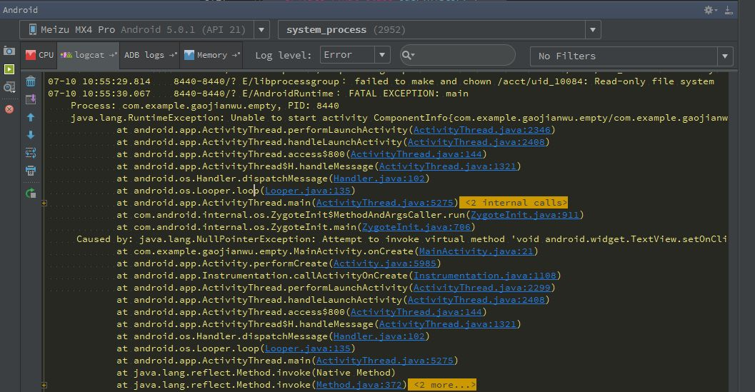Click the screen capture camera icon
This screenshot has height=392, width=755.
(x=9, y=51)
